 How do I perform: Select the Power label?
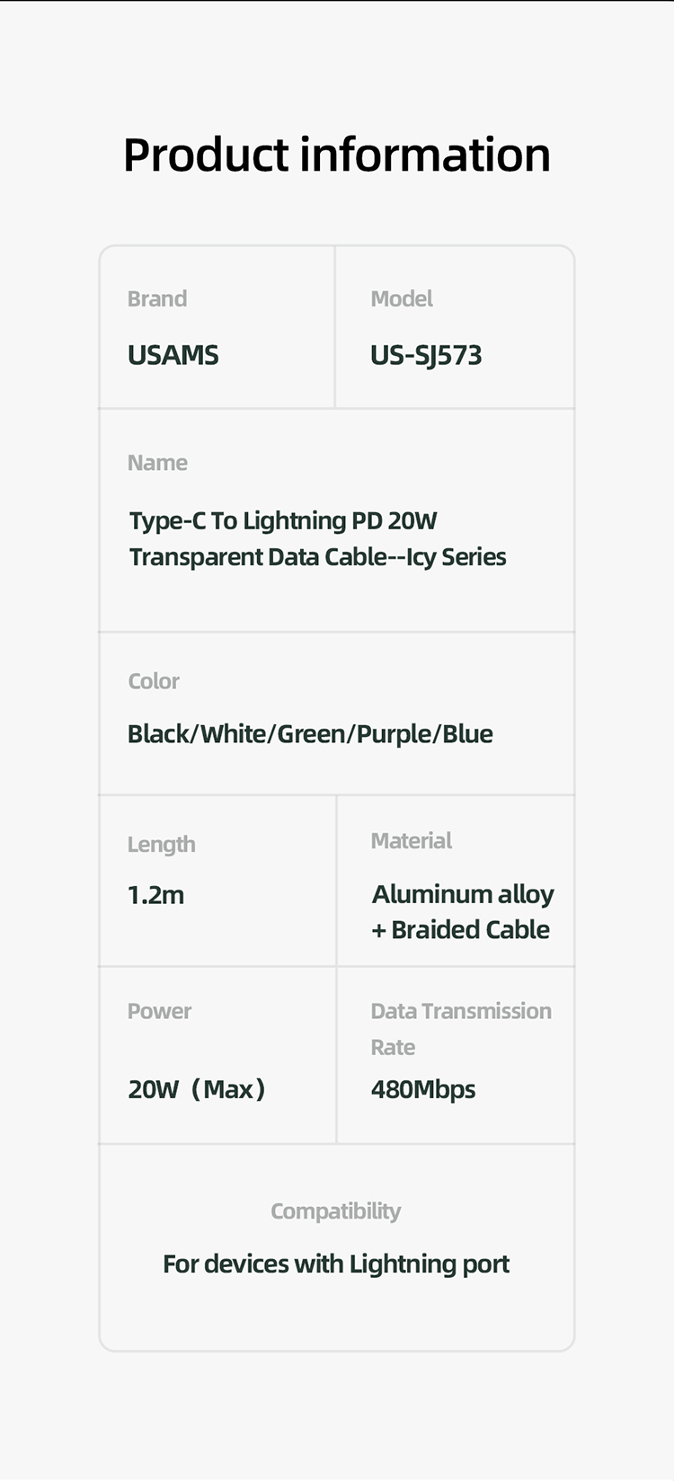[x=159, y=1011]
